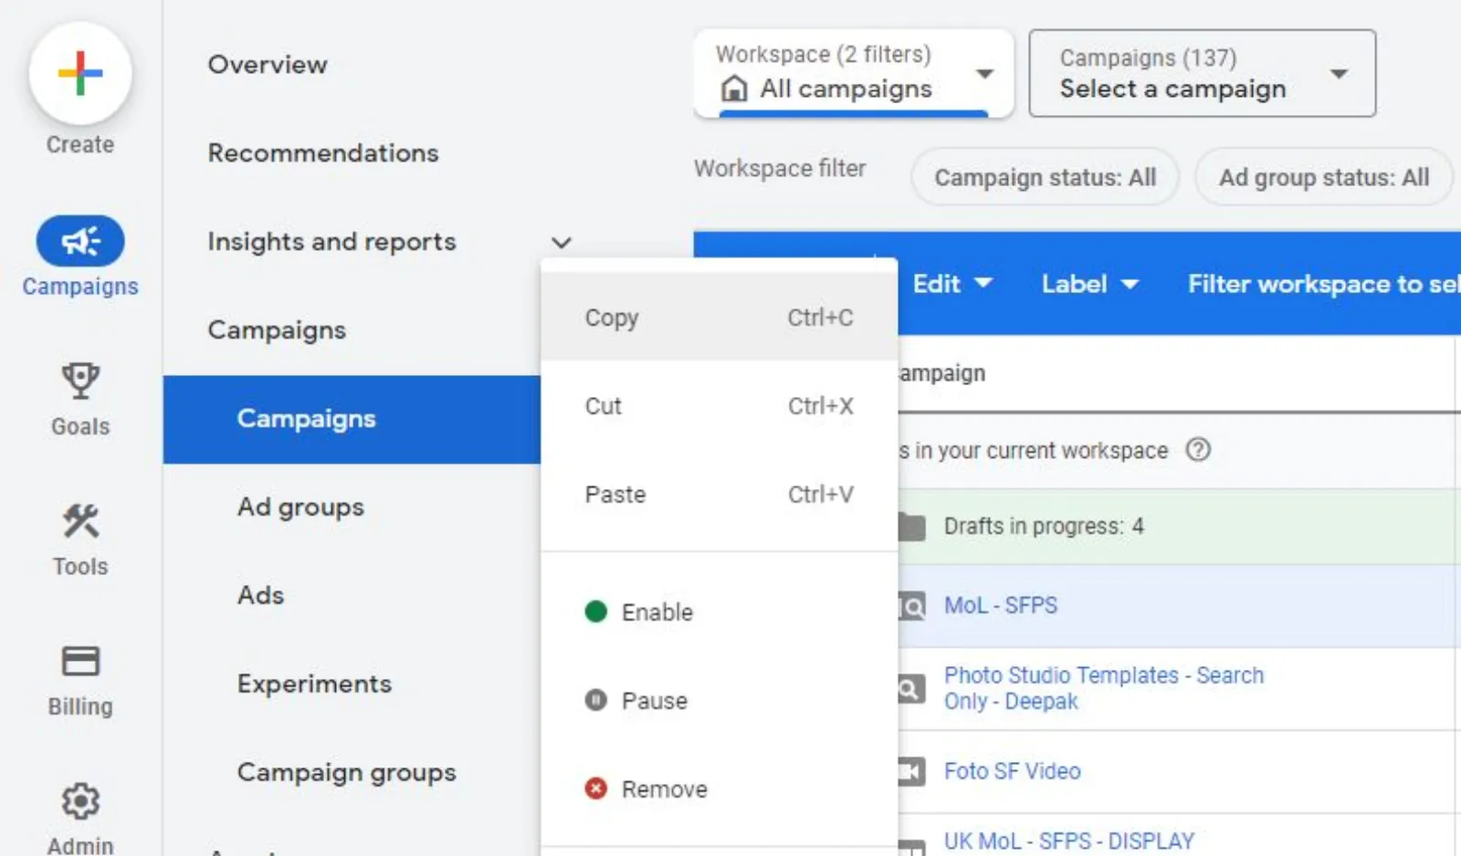The image size is (1461, 856).
Task: Click the Ad group status: All filter chip
Action: 1323,177
